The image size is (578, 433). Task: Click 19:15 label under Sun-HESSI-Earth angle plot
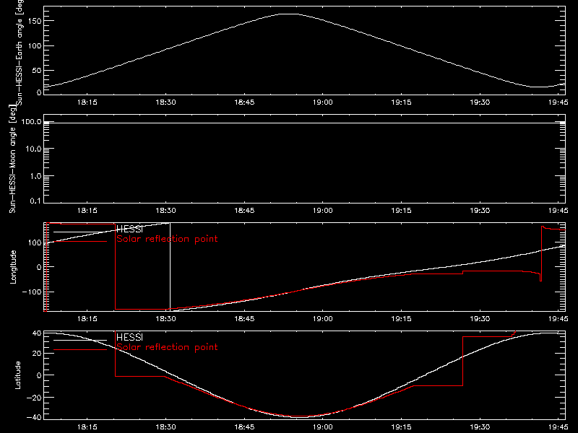pyautogui.click(x=402, y=102)
